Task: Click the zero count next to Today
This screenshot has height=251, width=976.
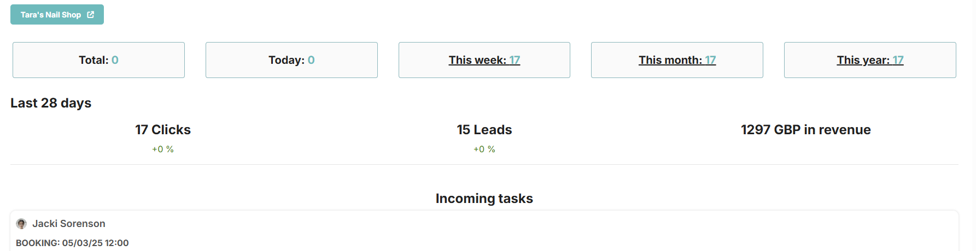Action: tap(311, 60)
